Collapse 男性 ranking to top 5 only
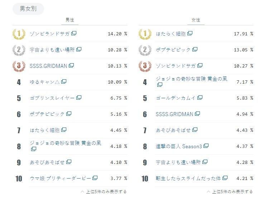Image resolution: width=264 pixels, height=205 pixels. [x=104, y=192]
